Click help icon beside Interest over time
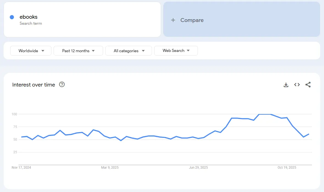This screenshot has width=324, height=192. tap(62, 85)
